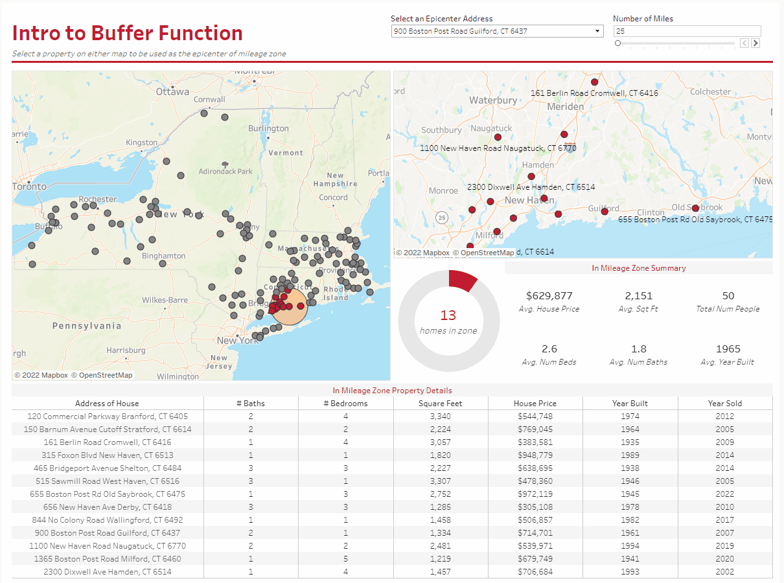Click the Number of Miles slider handle

tap(617, 43)
